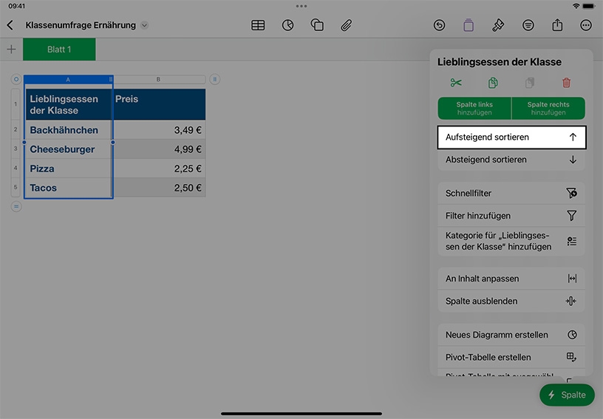Choose Kategorie für Lieblingsessen der Klasse hinzufügen
Screen dimensions: 603x419
(x=511, y=241)
